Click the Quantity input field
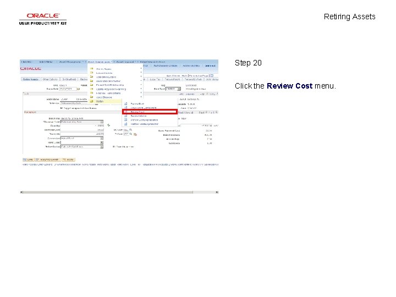Image resolution: width=396 pixels, height=297 pixels. click(82, 125)
